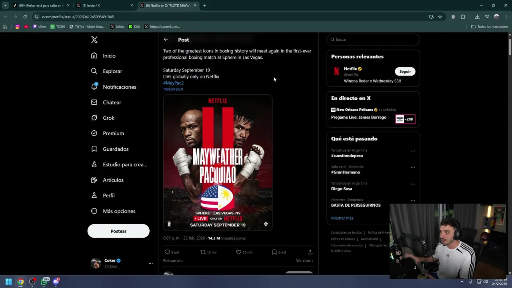Open Chrome downloads icon
Image resolution: width=512 pixels, height=288 pixels.
click(x=477, y=17)
